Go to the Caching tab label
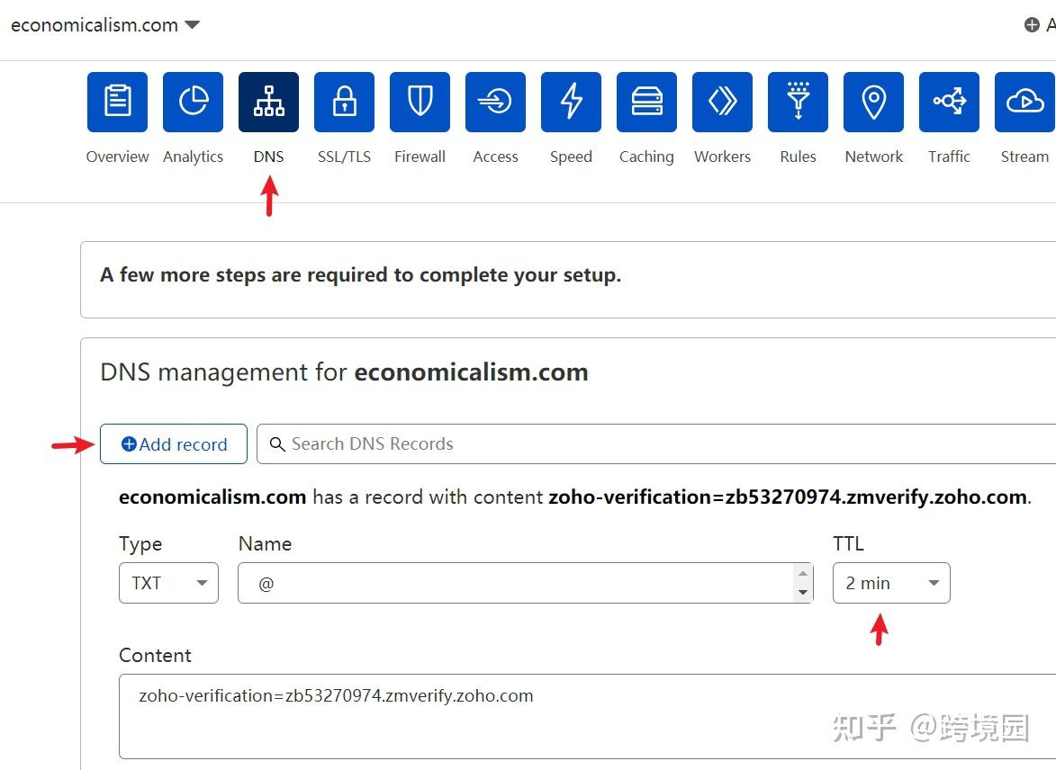 click(x=646, y=157)
